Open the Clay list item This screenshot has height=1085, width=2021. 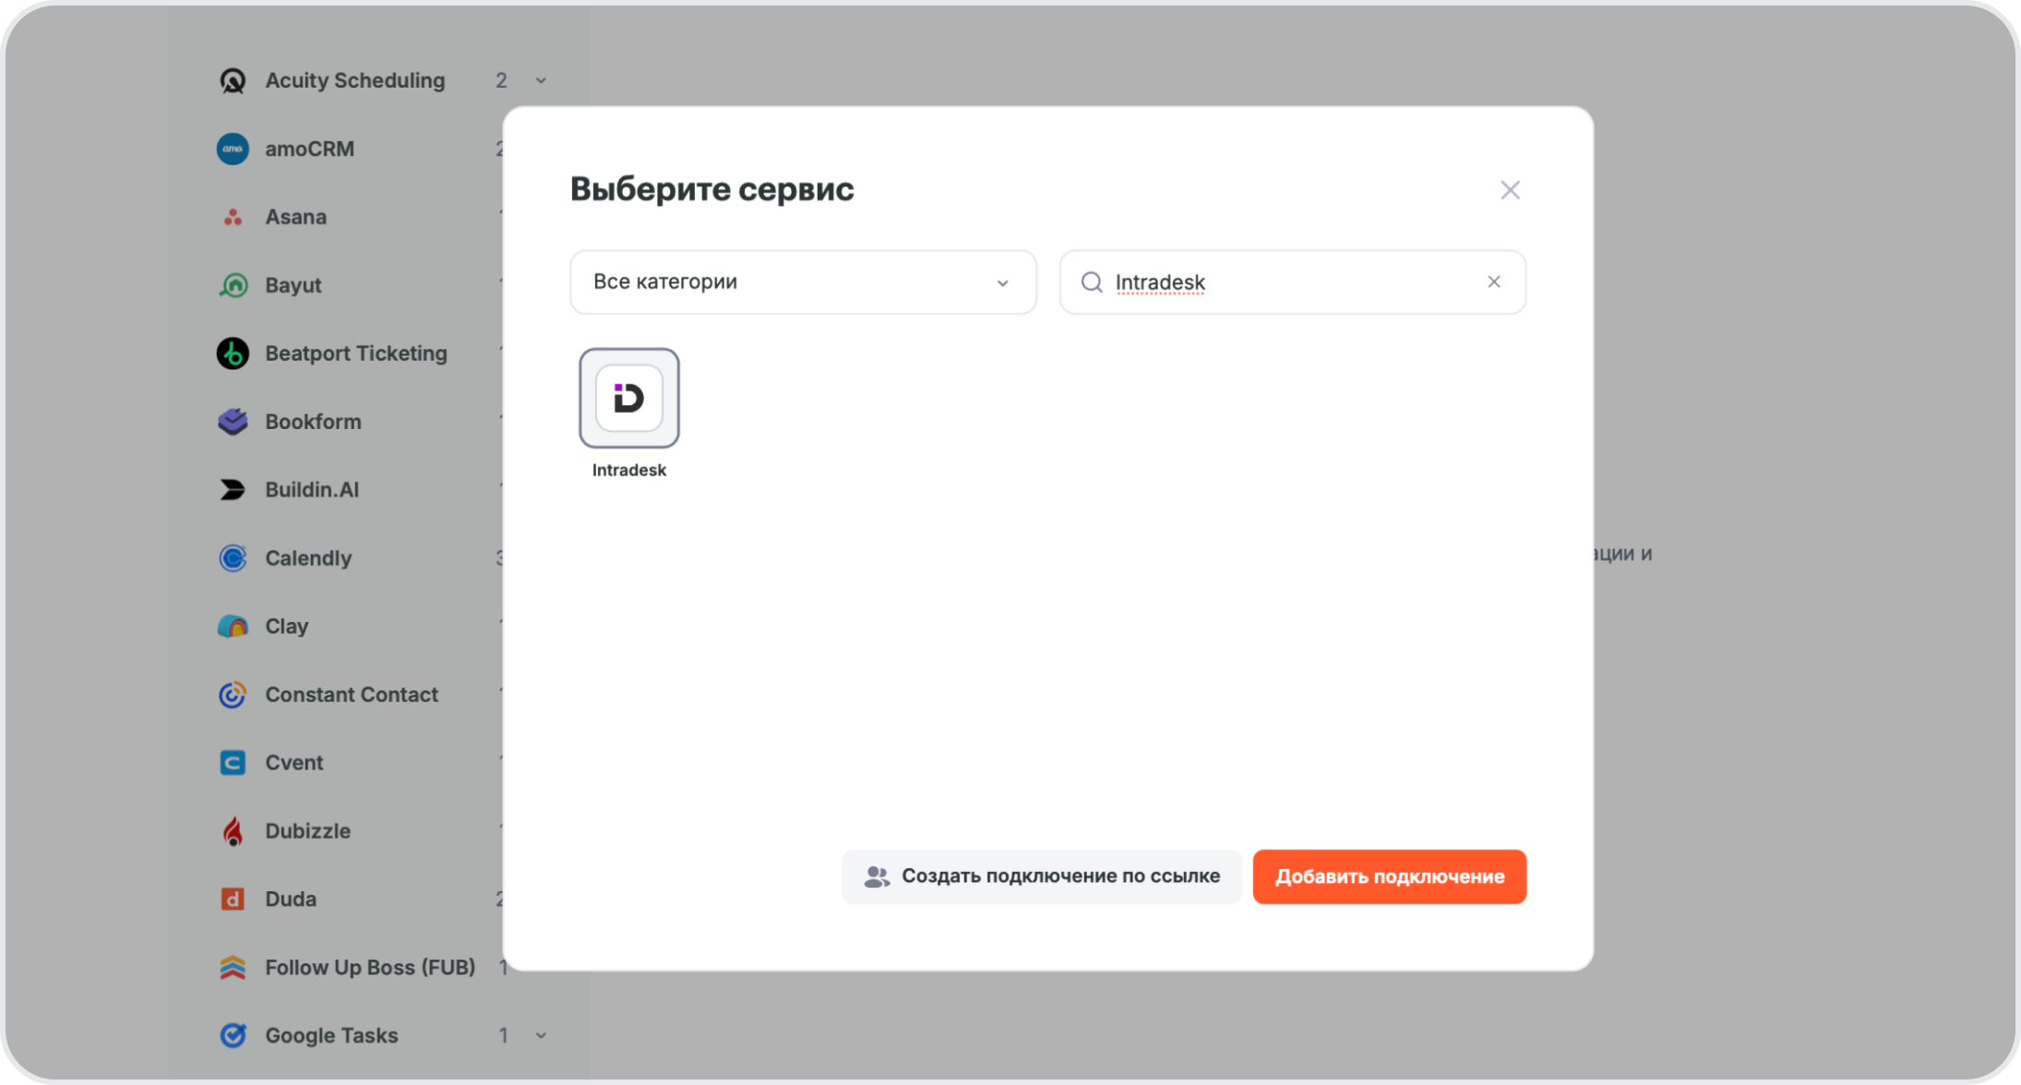point(286,626)
